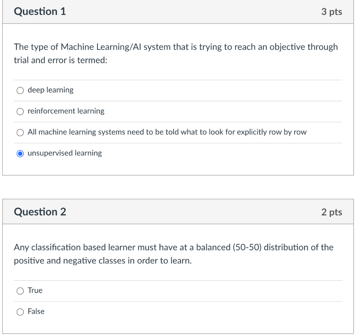355x335 pixels.
Task: Click the Question 1 header
Action: (x=40, y=11)
